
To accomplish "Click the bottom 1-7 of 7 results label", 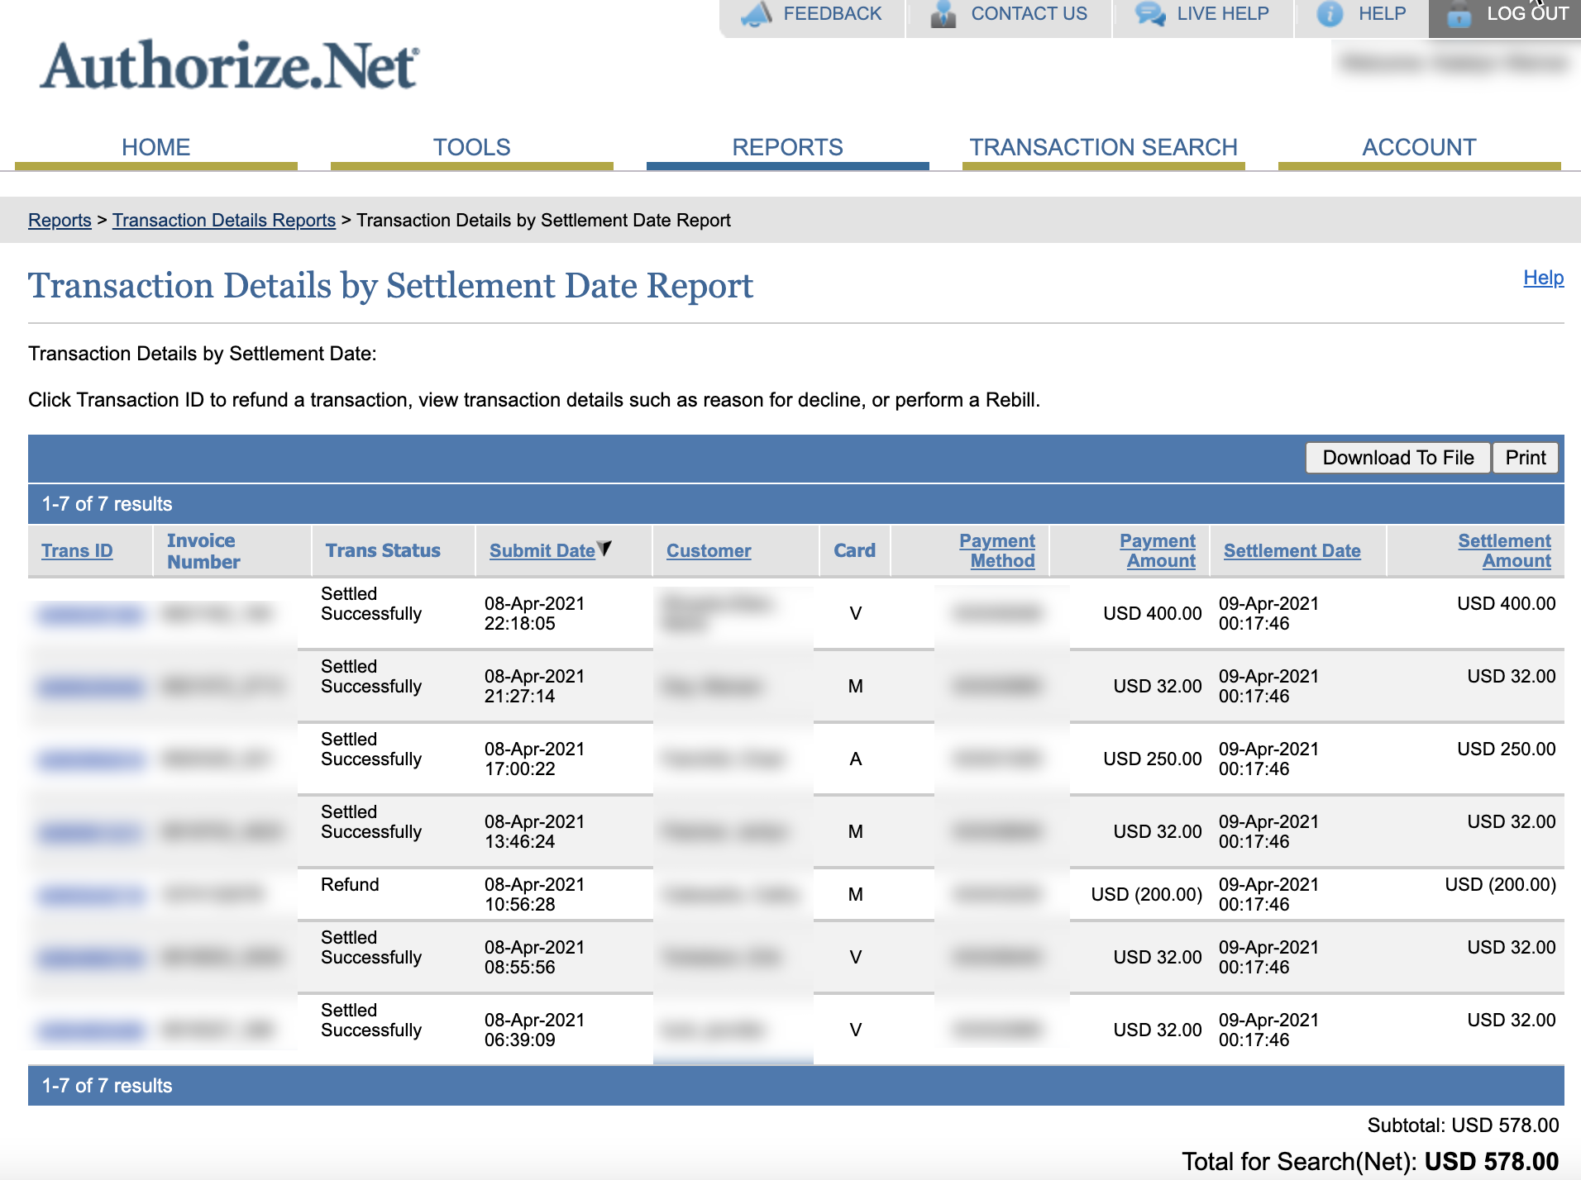I will [107, 1086].
